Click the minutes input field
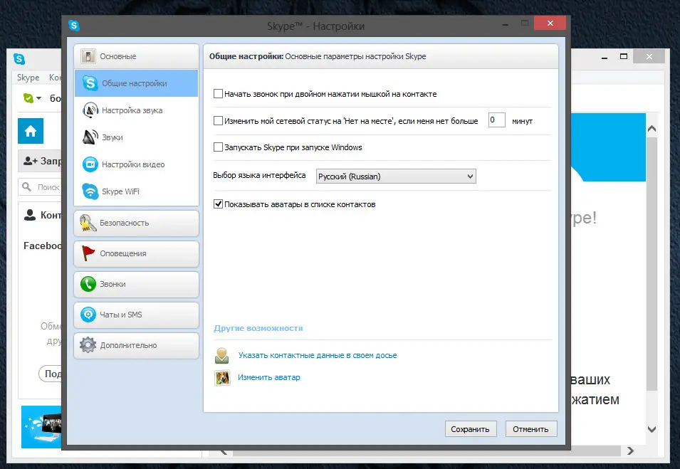The image size is (680, 469). (x=496, y=120)
